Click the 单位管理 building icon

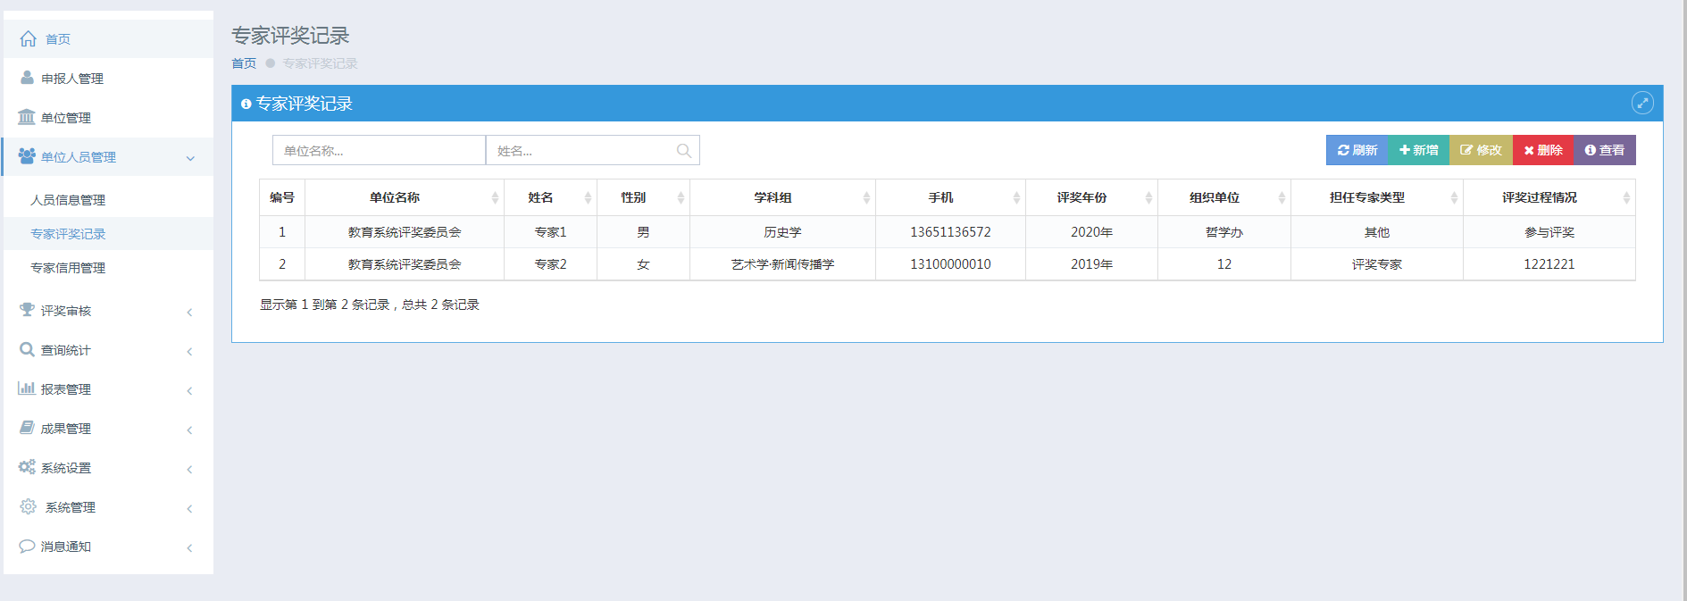[x=27, y=117]
